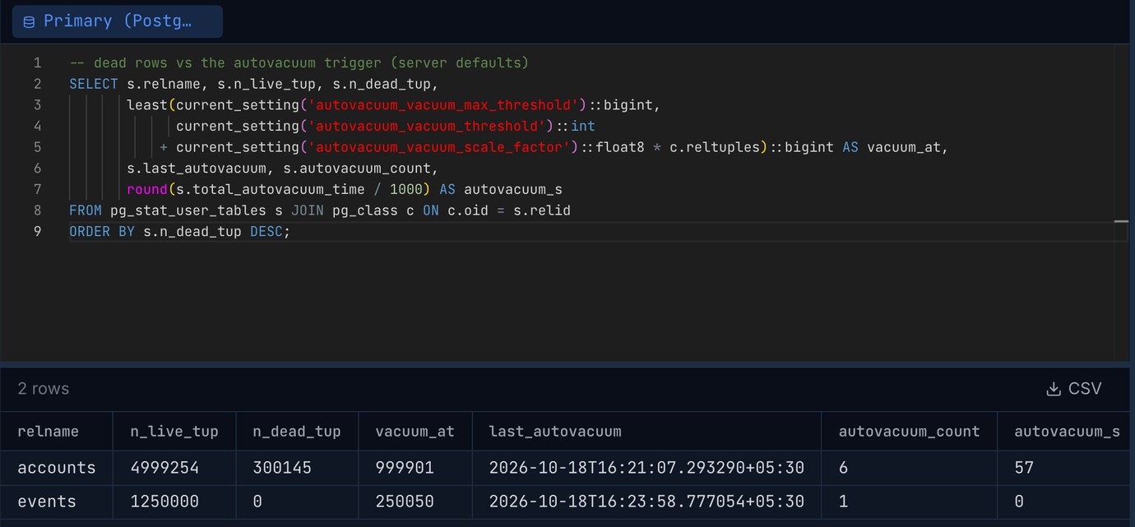Click the "2 rows" result count
The width and height of the screenshot is (1135, 527).
[x=44, y=389]
